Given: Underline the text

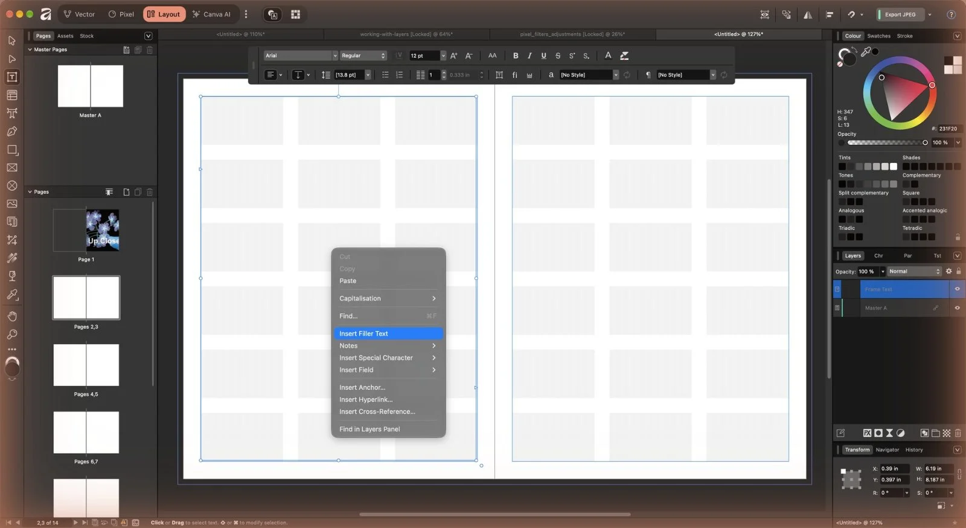Looking at the screenshot, I should pyautogui.click(x=543, y=56).
